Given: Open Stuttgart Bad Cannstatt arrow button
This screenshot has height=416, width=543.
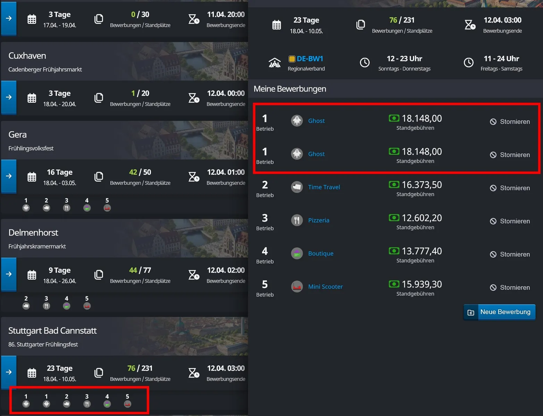Looking at the screenshot, I should pos(9,372).
